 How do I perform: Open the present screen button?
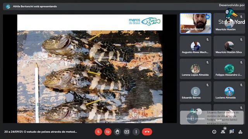click(127, 132)
